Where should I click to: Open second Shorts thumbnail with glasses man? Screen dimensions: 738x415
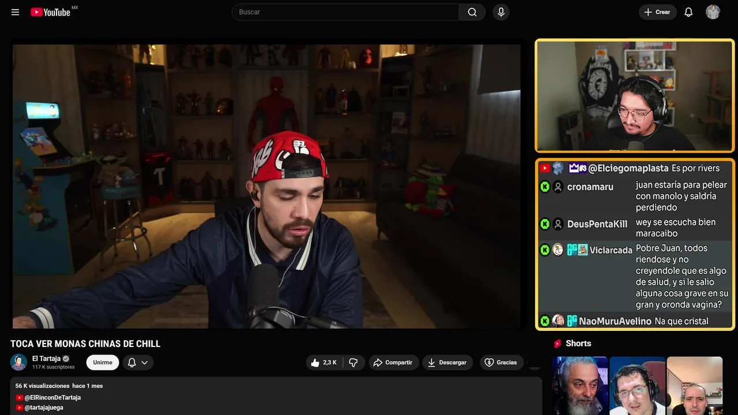(637, 386)
